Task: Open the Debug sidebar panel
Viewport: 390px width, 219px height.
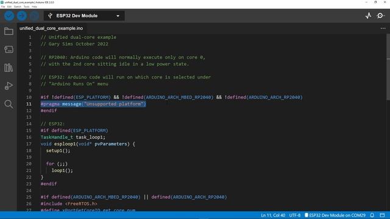Action: pyautogui.click(x=9, y=86)
